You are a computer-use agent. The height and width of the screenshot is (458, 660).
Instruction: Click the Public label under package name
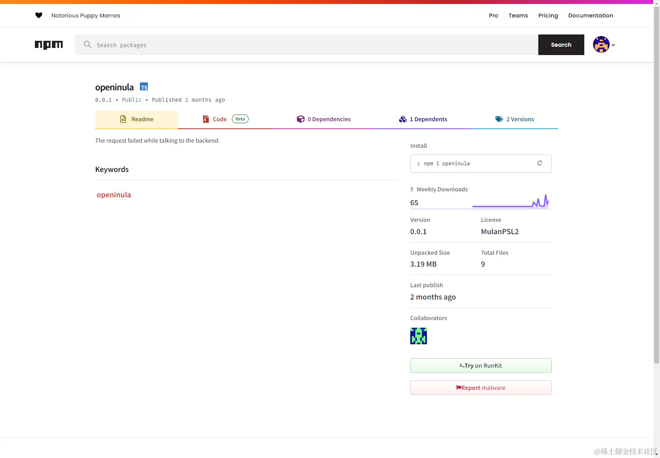point(132,100)
